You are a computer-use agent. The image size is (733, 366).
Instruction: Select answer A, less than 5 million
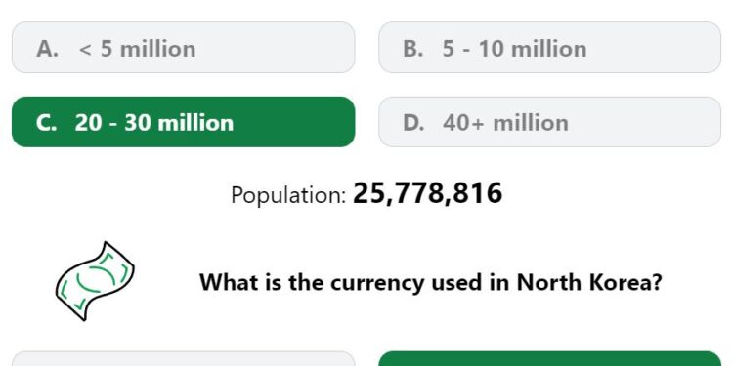point(184,48)
